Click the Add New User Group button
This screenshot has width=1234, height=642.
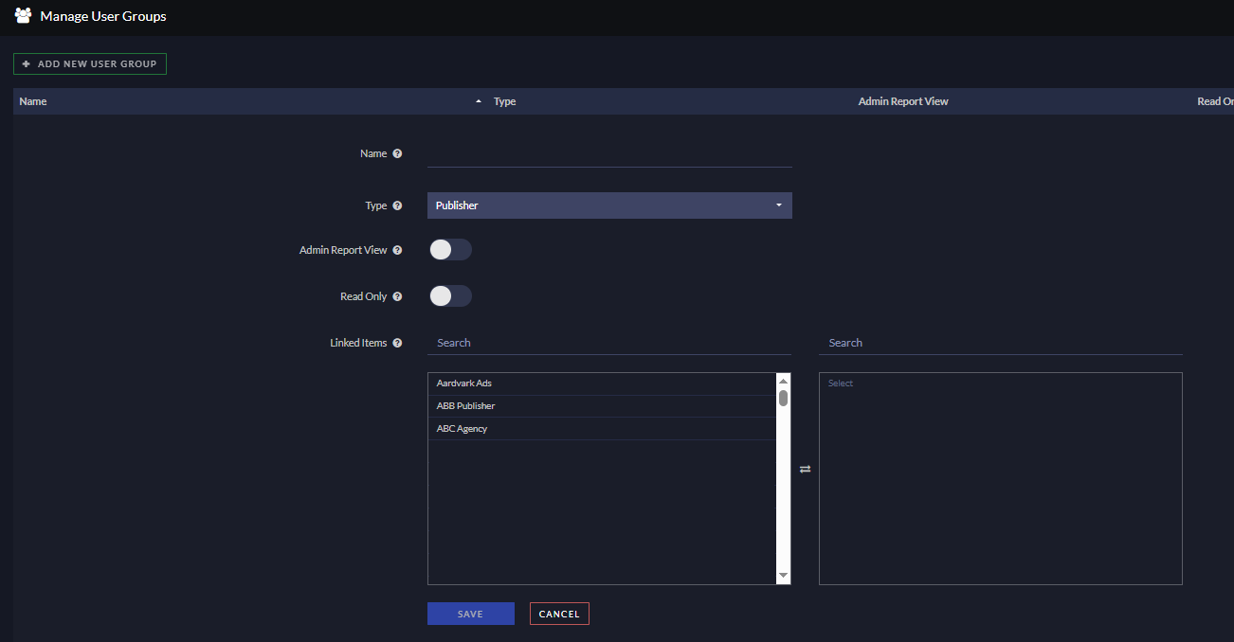tap(90, 63)
